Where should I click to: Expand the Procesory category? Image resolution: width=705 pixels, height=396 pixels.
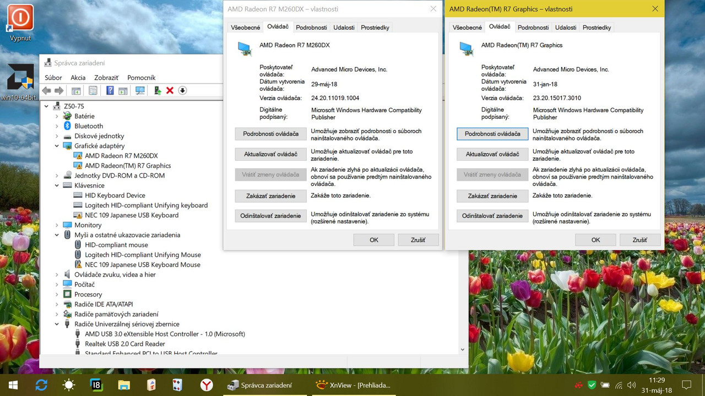click(57, 294)
